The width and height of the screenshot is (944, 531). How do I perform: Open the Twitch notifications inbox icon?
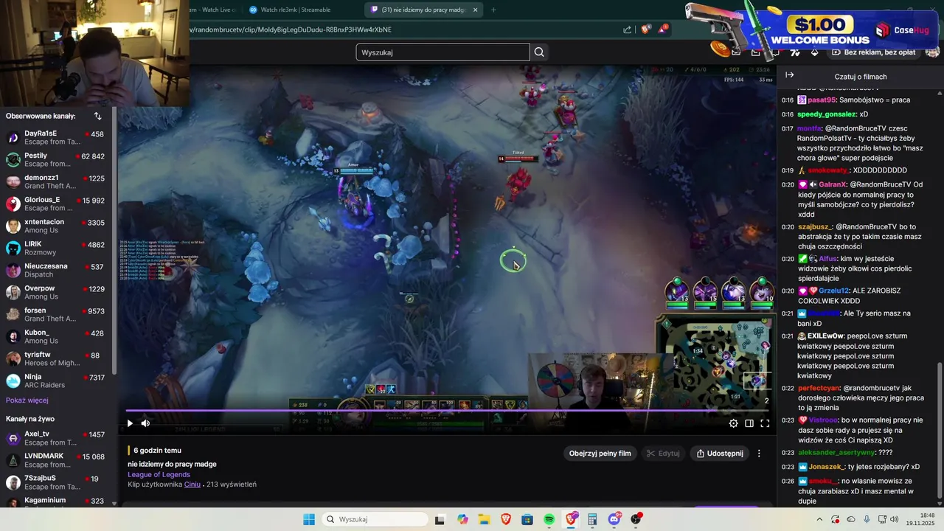(x=755, y=52)
